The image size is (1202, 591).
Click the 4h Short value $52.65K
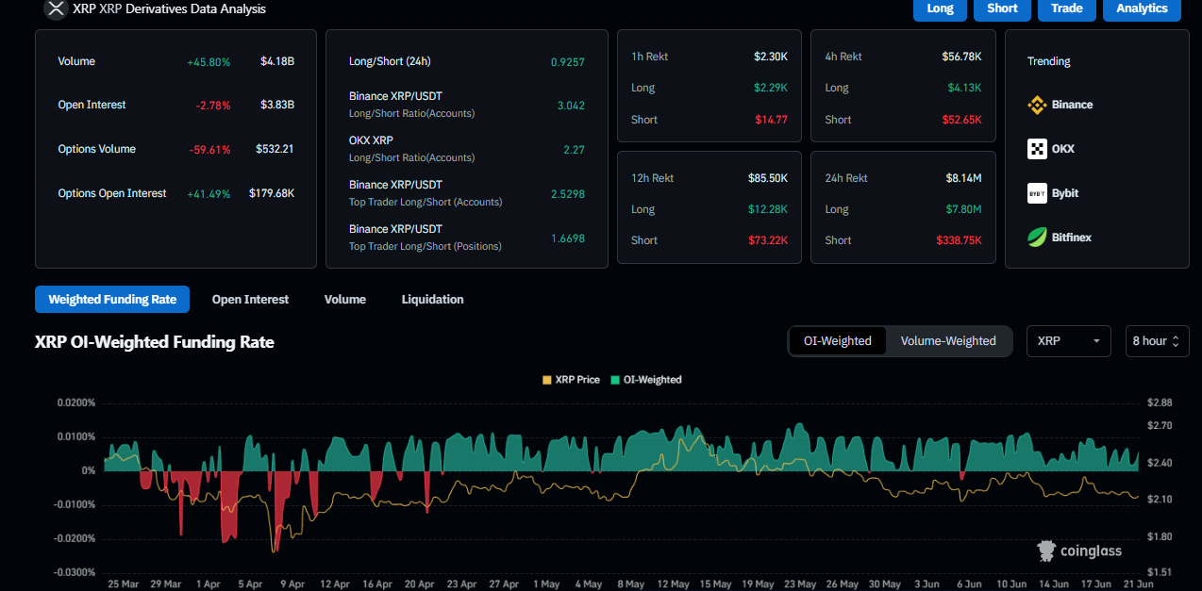961,120
